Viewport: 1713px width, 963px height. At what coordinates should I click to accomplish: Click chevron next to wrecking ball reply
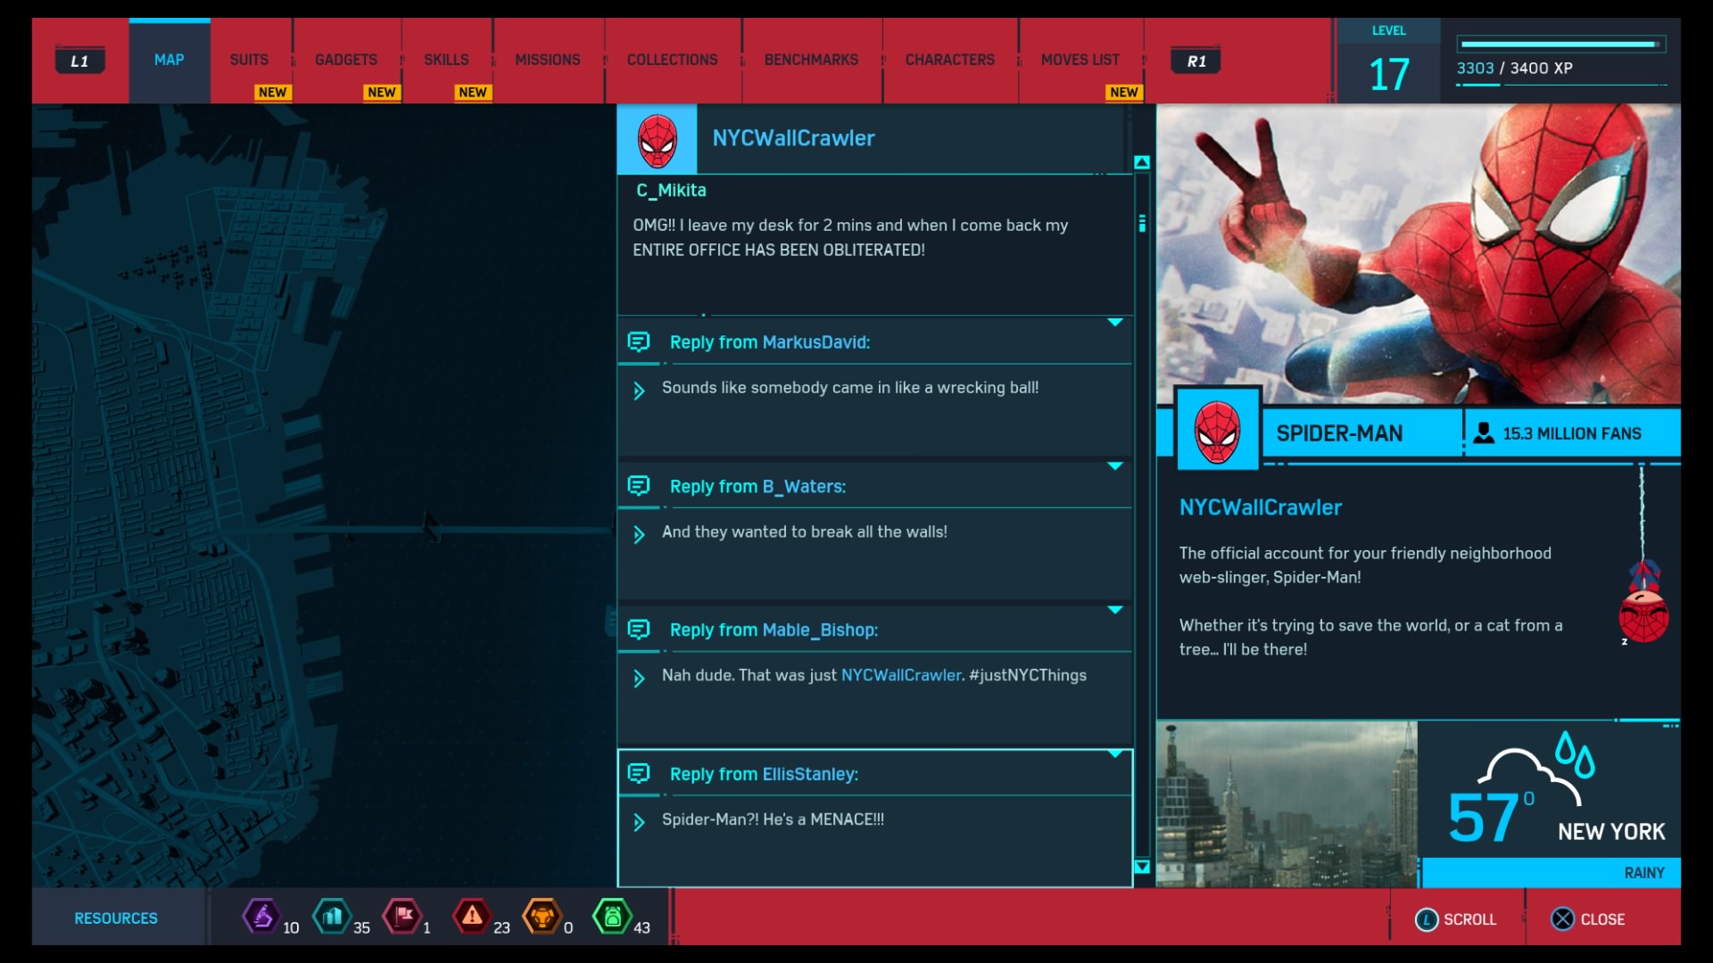(639, 391)
